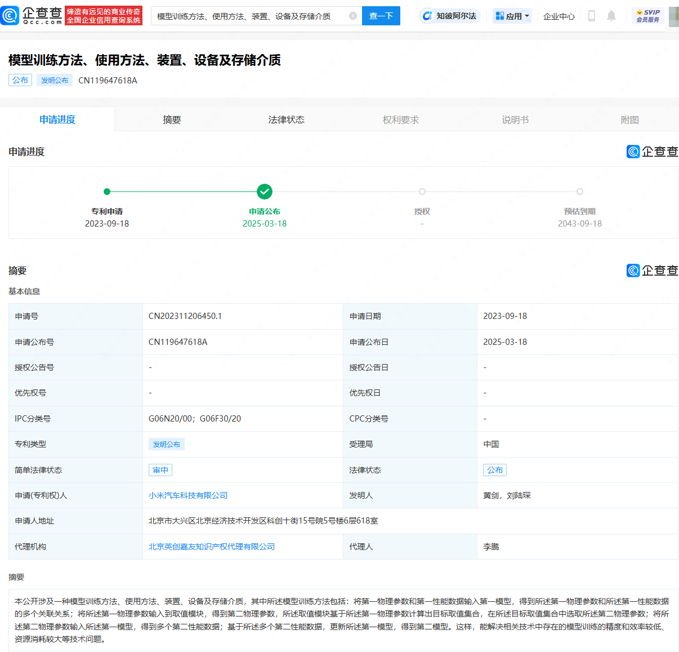Open applicant 小米汽车科技有限公司 link
The width and height of the screenshot is (679, 652).
(188, 495)
